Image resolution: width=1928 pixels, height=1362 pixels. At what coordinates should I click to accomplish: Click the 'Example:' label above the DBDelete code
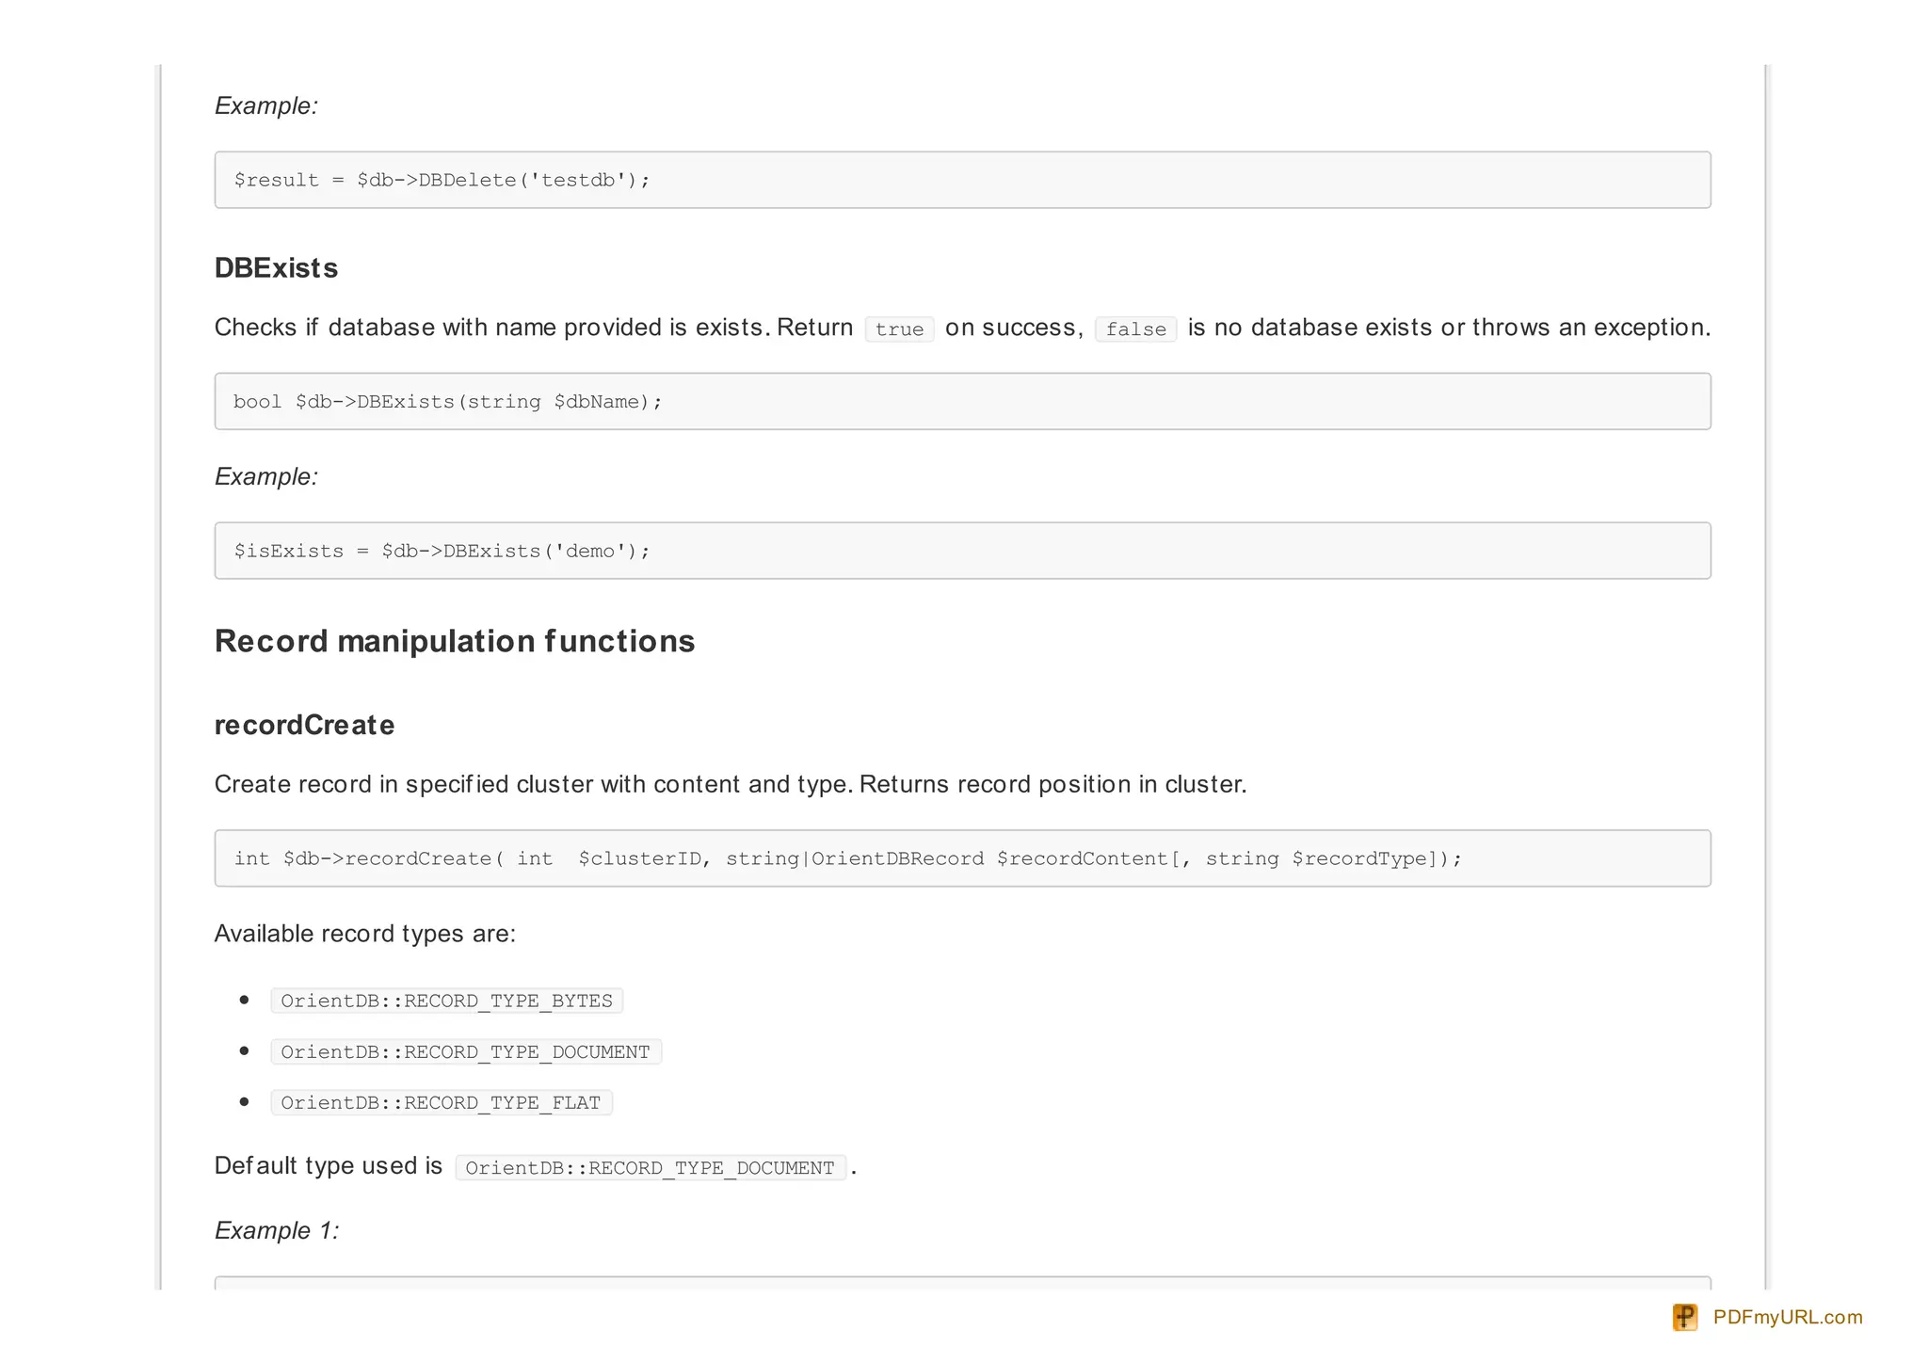coord(266,105)
